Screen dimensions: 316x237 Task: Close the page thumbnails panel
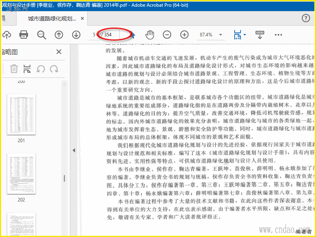coord(59,52)
